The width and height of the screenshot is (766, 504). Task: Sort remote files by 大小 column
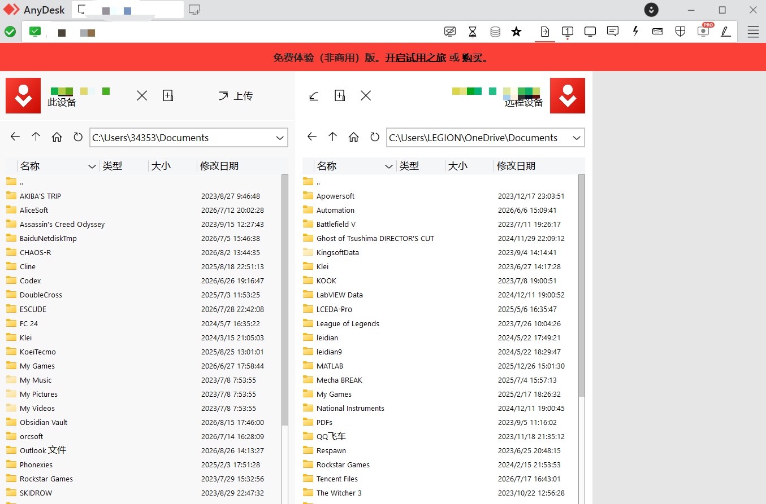(x=457, y=166)
